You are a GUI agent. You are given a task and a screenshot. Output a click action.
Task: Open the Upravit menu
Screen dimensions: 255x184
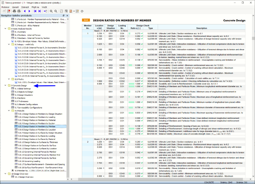15,7
